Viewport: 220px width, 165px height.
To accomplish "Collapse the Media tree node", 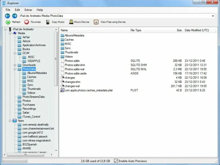I will coord(10,33).
